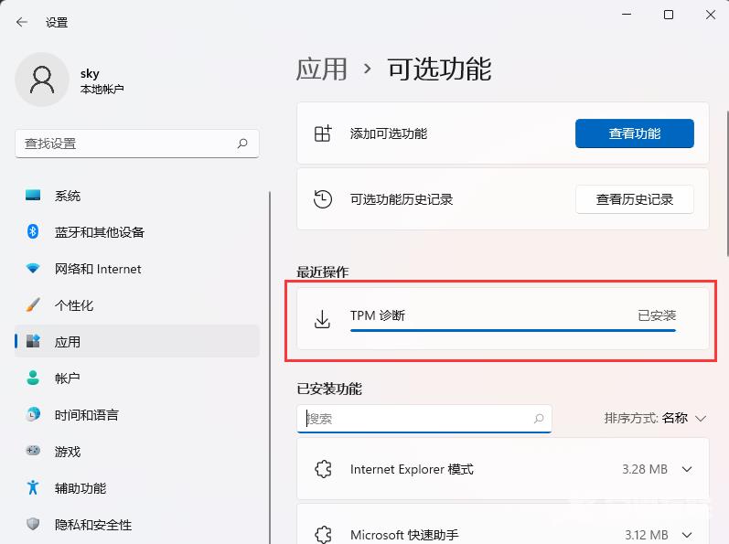Screen dimensions: 729x544
Task: Select the globe clock icon for 时间和语言
Action: 33,414
